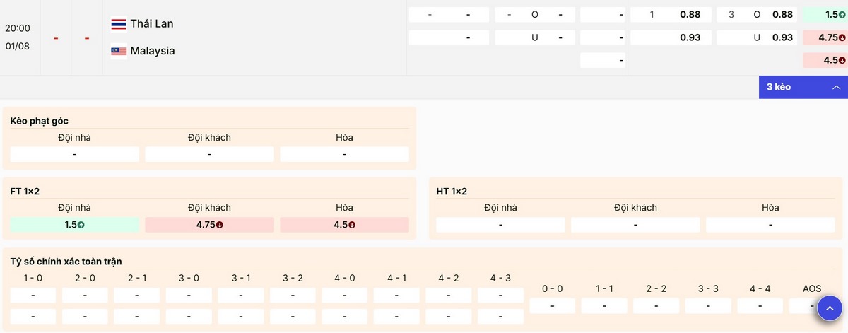
Task: Click score label '4 - 1'
Action: tap(396, 279)
